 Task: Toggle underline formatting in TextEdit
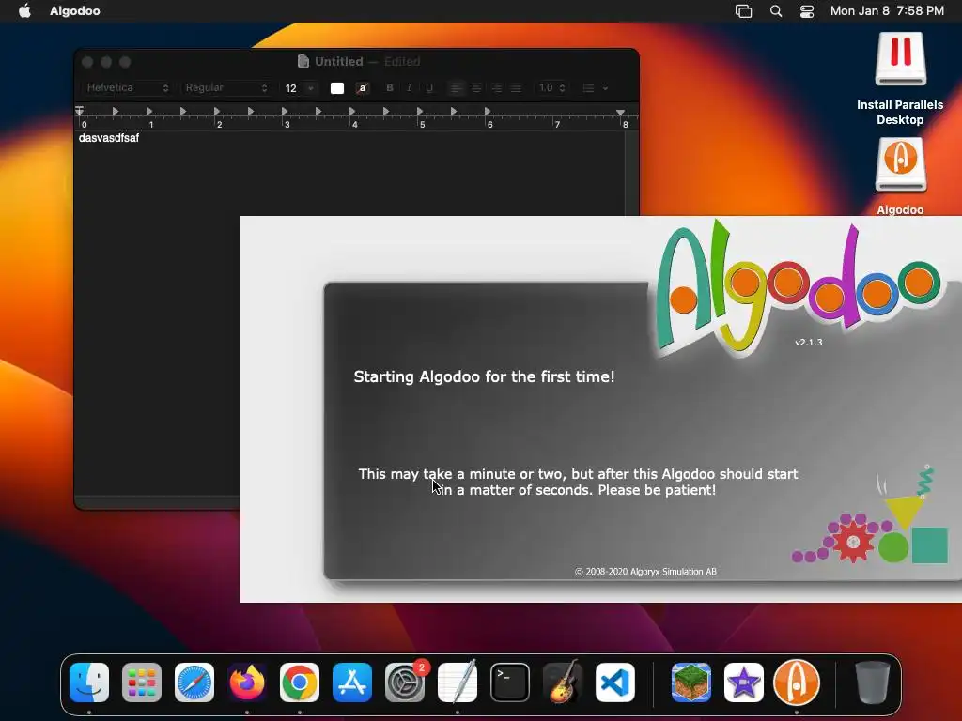click(429, 87)
